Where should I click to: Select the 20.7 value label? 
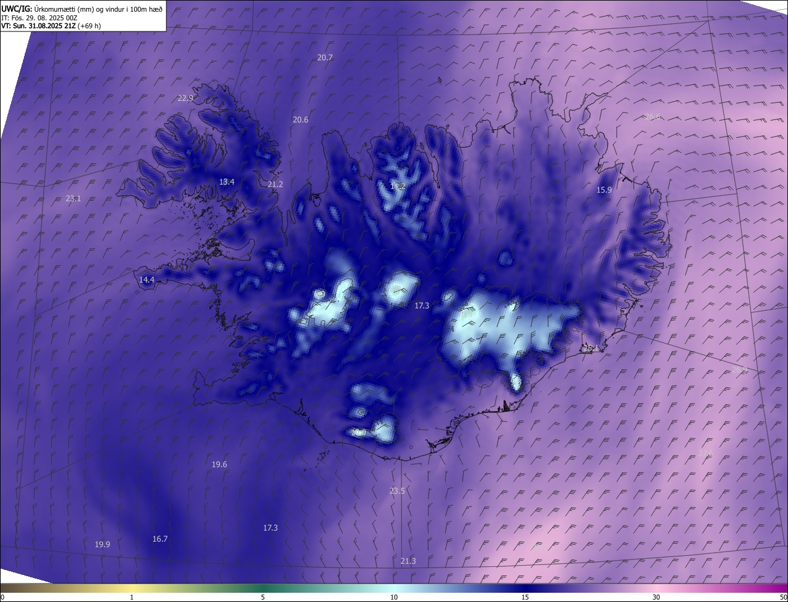(x=325, y=57)
